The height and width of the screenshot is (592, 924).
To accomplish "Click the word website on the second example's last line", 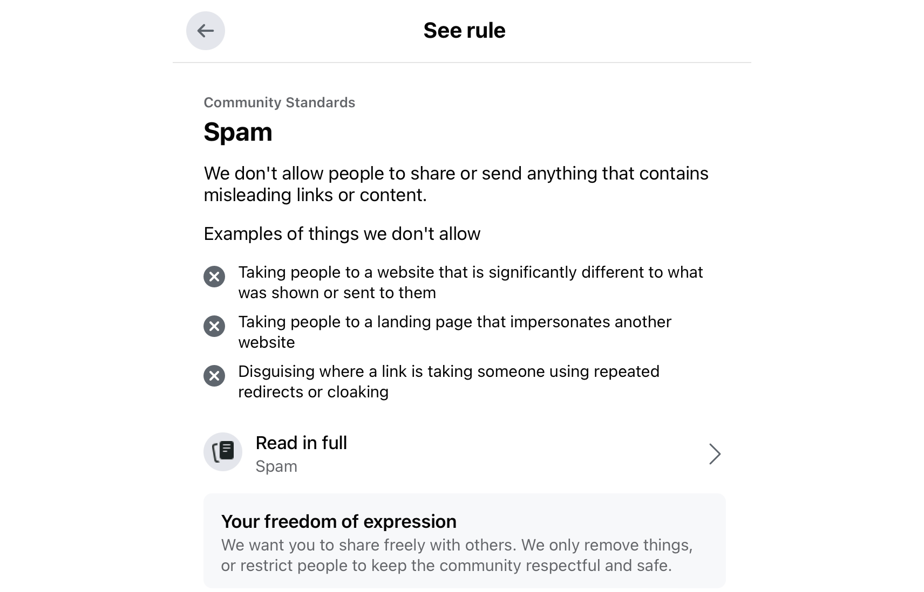I will point(267,342).
